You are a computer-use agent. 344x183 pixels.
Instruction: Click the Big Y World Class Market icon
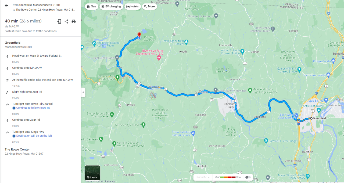(296, 115)
